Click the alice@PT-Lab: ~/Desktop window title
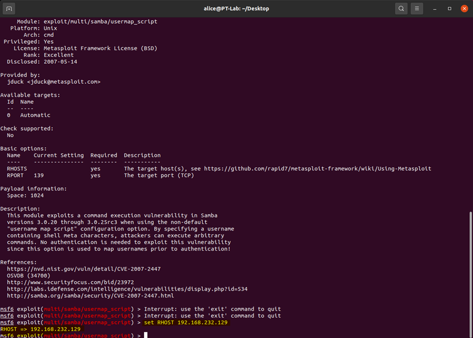Viewport: 473px width, 338px height. click(x=236, y=8)
